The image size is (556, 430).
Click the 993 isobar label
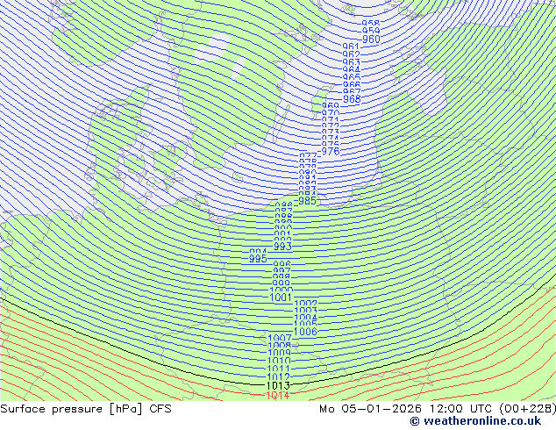click(x=282, y=247)
